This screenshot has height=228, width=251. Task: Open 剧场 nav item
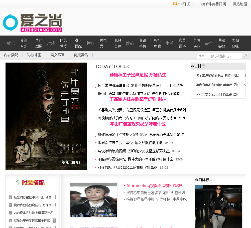[x=39, y=46]
